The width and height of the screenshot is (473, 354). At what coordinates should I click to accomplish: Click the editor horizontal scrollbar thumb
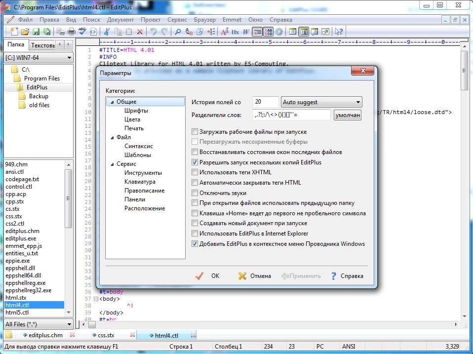click(x=92, y=325)
